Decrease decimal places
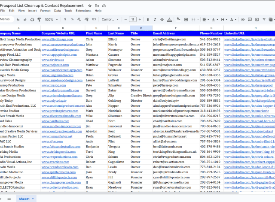The height and width of the screenshot is (202, 275). tap(79, 19)
